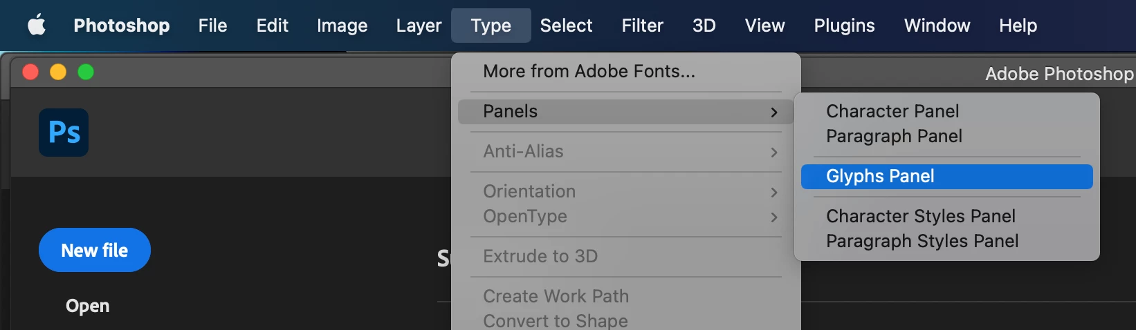
Task: Expand the OpenType submenu
Action: 625,216
